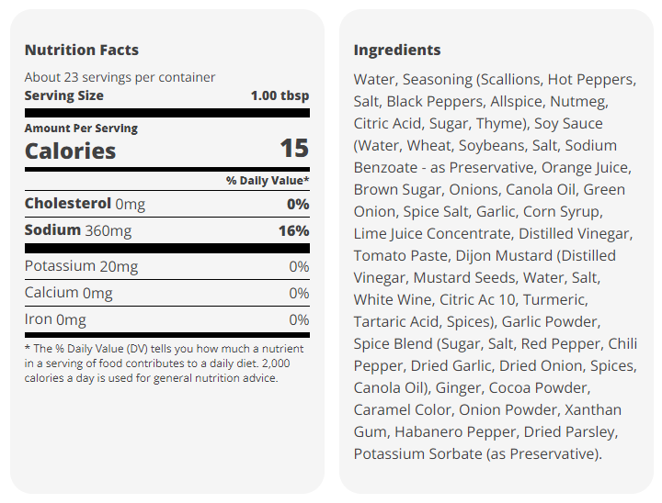
Task: Click the Calcium 0mg row
Action: 166,293
